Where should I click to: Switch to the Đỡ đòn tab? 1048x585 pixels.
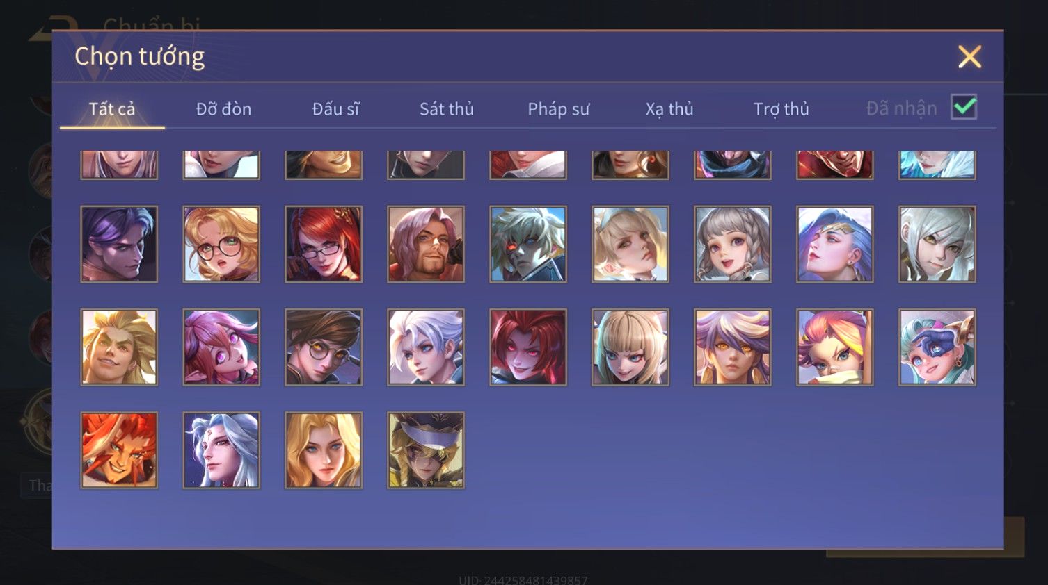223,109
